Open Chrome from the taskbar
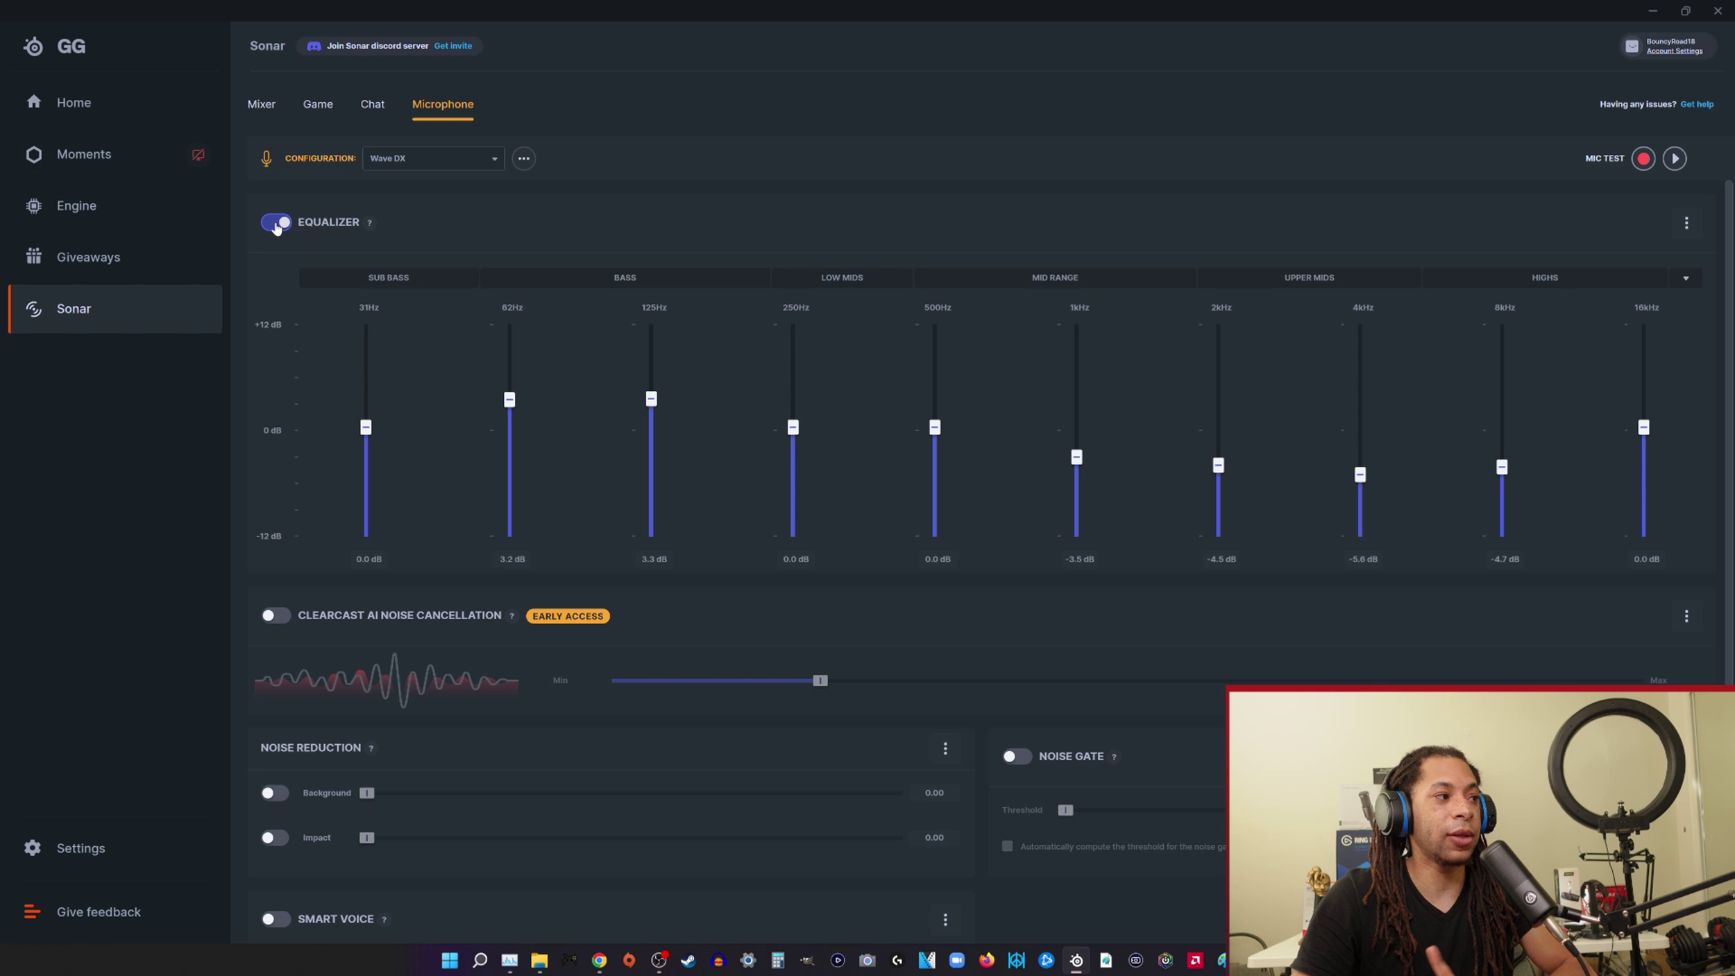The width and height of the screenshot is (1735, 976). (x=599, y=961)
